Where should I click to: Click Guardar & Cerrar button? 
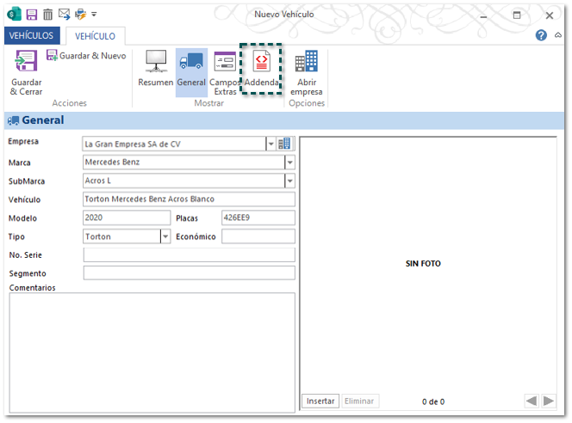click(x=26, y=72)
